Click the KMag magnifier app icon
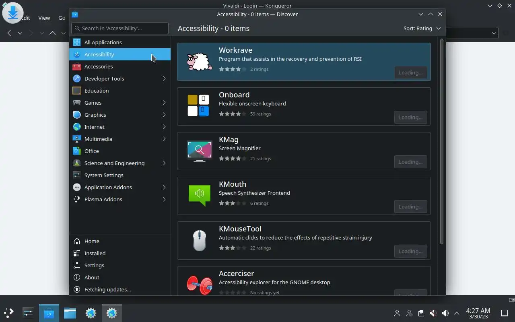The width and height of the screenshot is (515, 322). click(199, 151)
